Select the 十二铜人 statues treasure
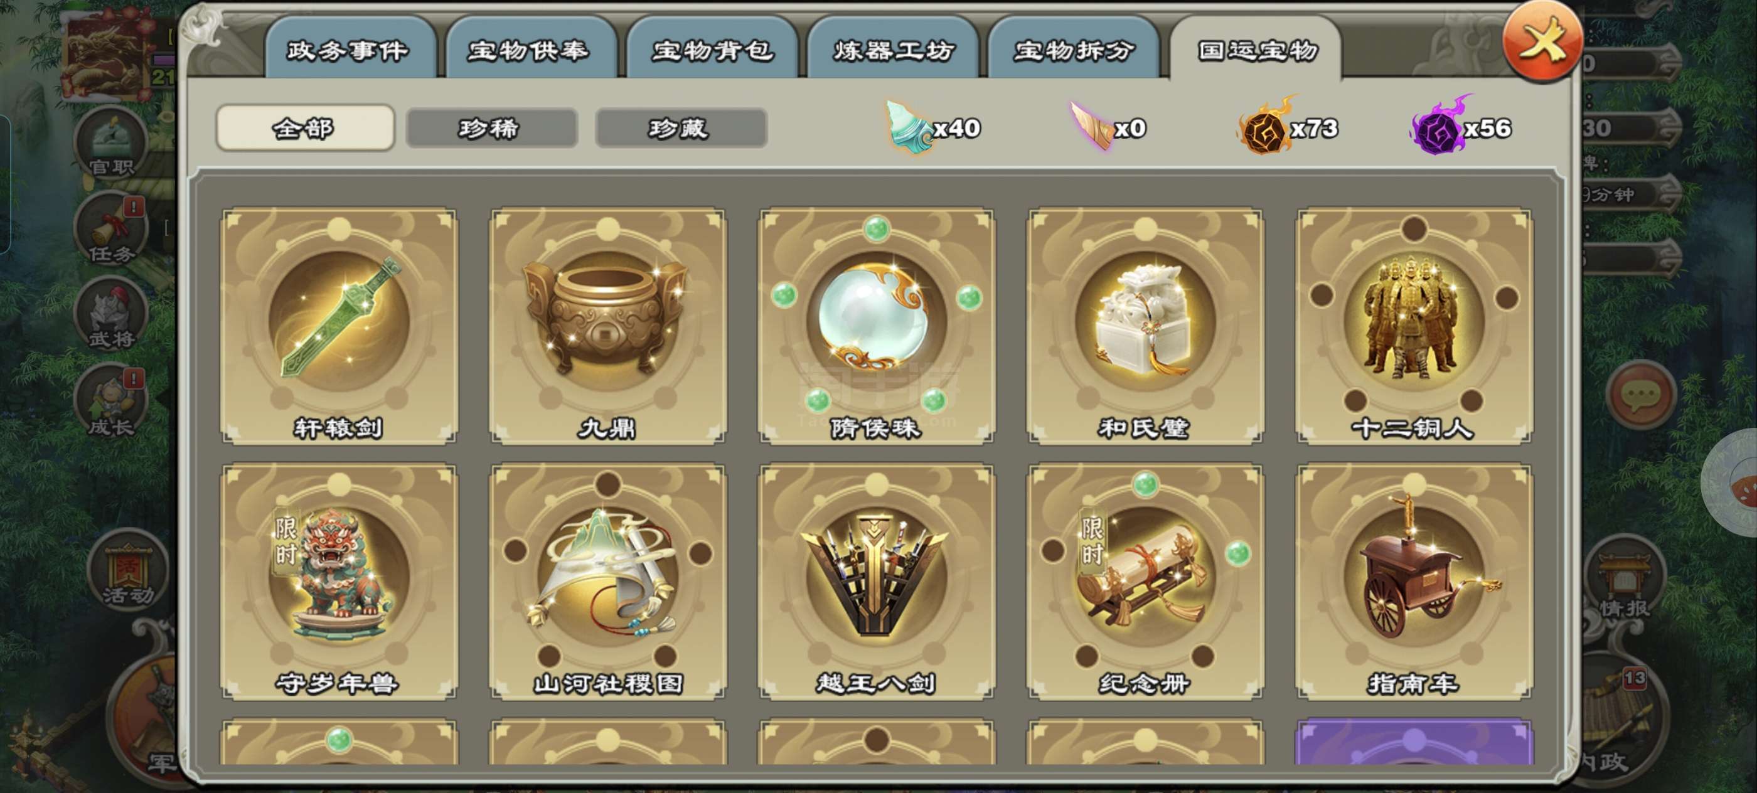 [1414, 326]
